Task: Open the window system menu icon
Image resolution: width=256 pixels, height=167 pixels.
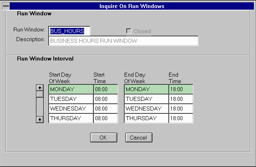Action: (x=6, y=6)
